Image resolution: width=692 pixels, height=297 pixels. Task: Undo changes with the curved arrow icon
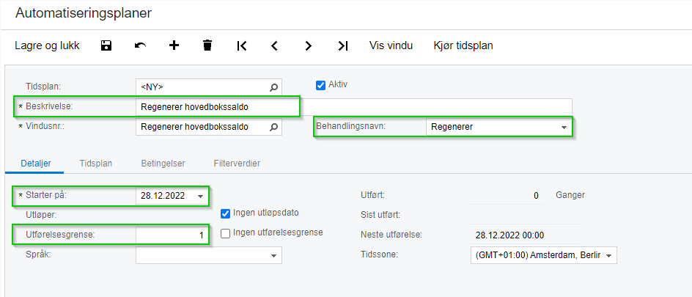click(140, 45)
